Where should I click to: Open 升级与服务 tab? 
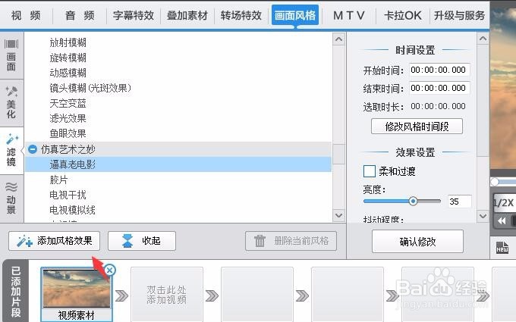pyautogui.click(x=459, y=15)
